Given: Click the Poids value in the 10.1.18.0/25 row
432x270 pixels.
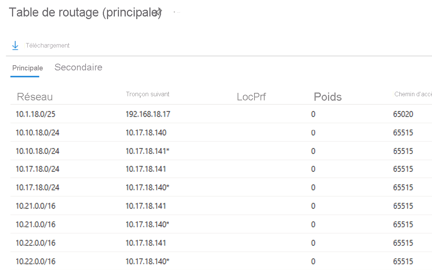Looking at the screenshot, I should [x=313, y=114].
